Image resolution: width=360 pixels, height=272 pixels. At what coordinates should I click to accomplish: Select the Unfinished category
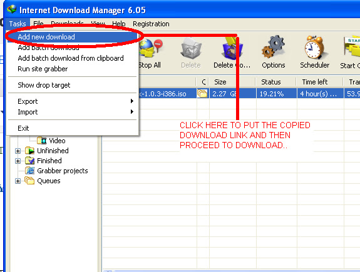coord(53,151)
